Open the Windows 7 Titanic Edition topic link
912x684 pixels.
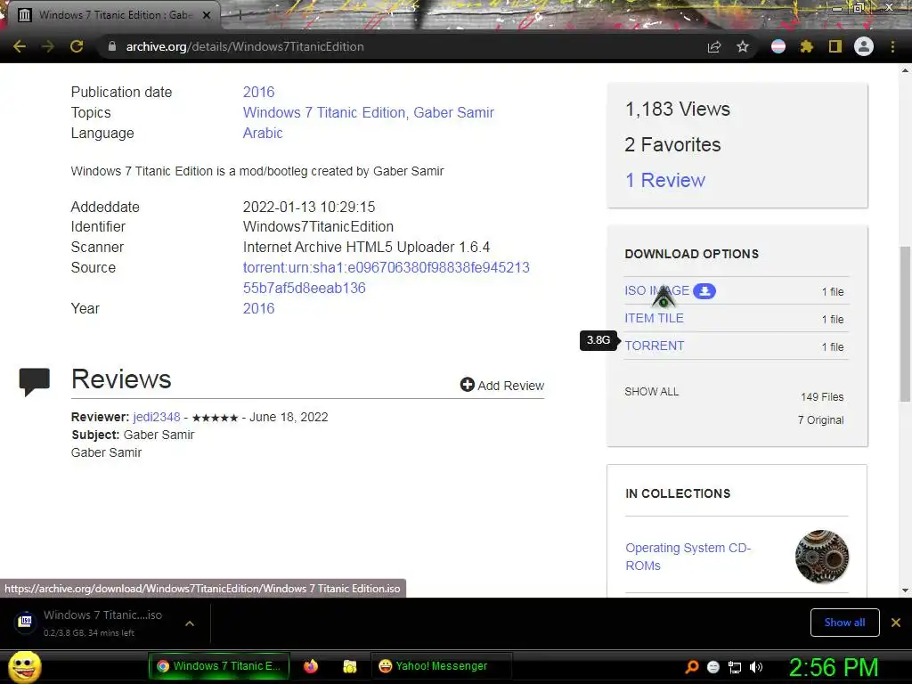click(324, 112)
